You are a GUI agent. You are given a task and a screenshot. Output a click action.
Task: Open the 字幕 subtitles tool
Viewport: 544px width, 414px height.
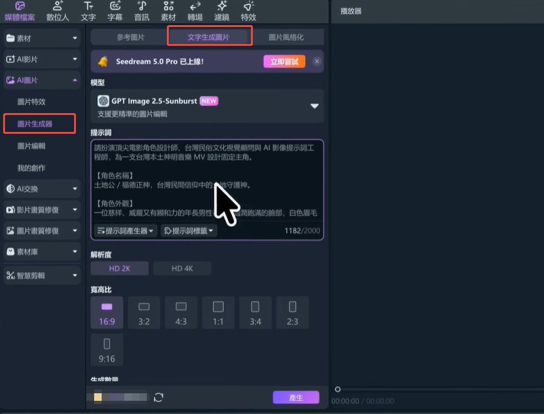pyautogui.click(x=115, y=11)
